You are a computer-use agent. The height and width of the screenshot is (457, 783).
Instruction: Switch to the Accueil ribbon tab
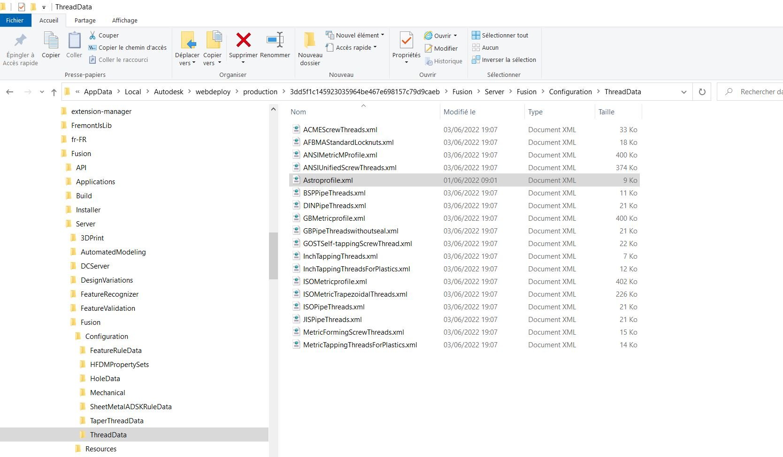pyautogui.click(x=49, y=20)
